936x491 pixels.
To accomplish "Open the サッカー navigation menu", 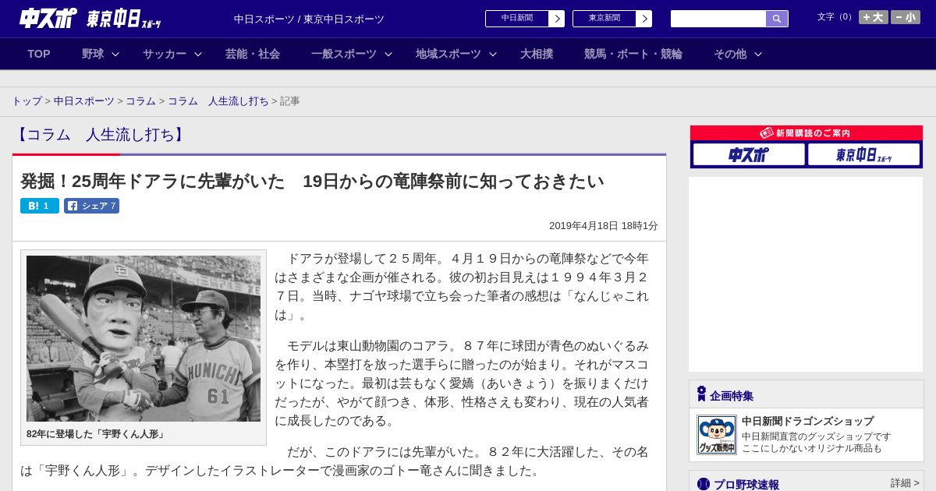I will [165, 54].
